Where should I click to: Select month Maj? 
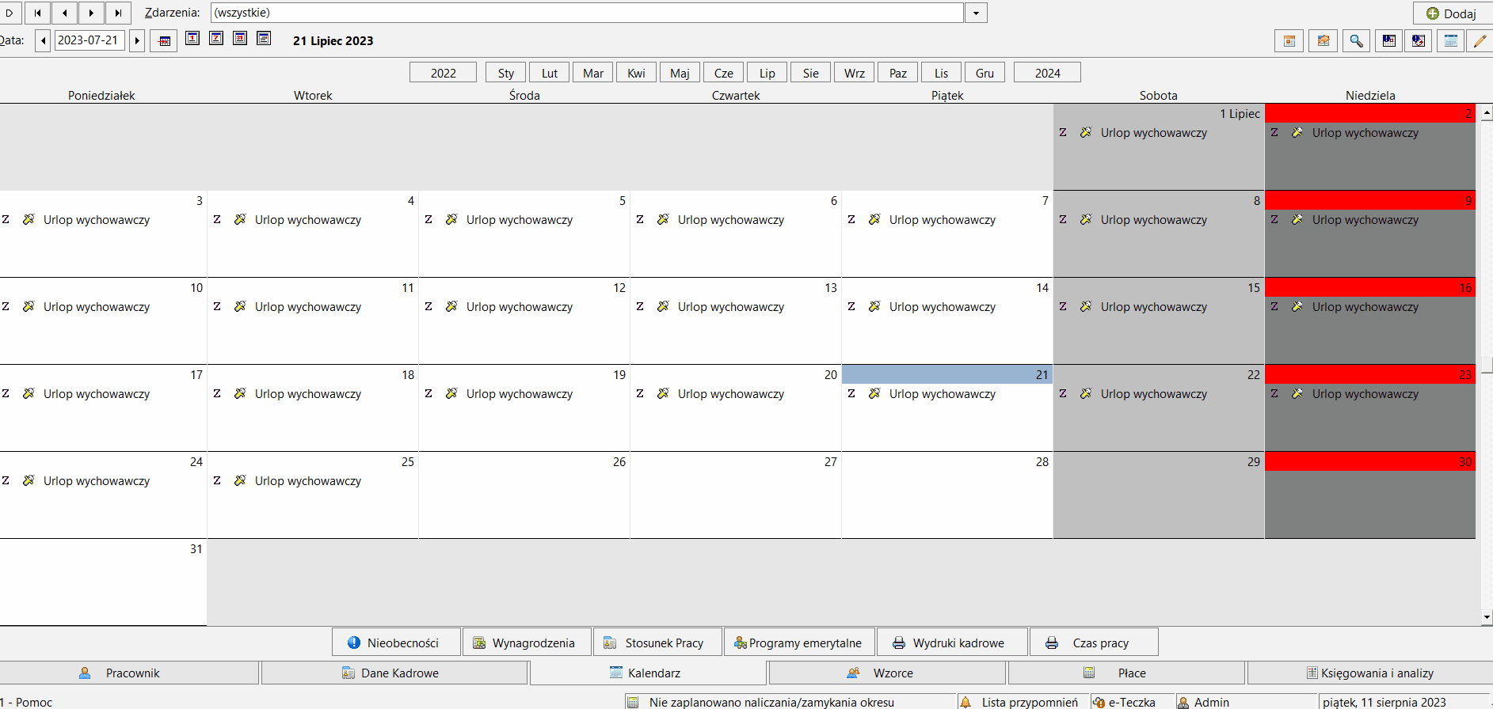(x=680, y=73)
